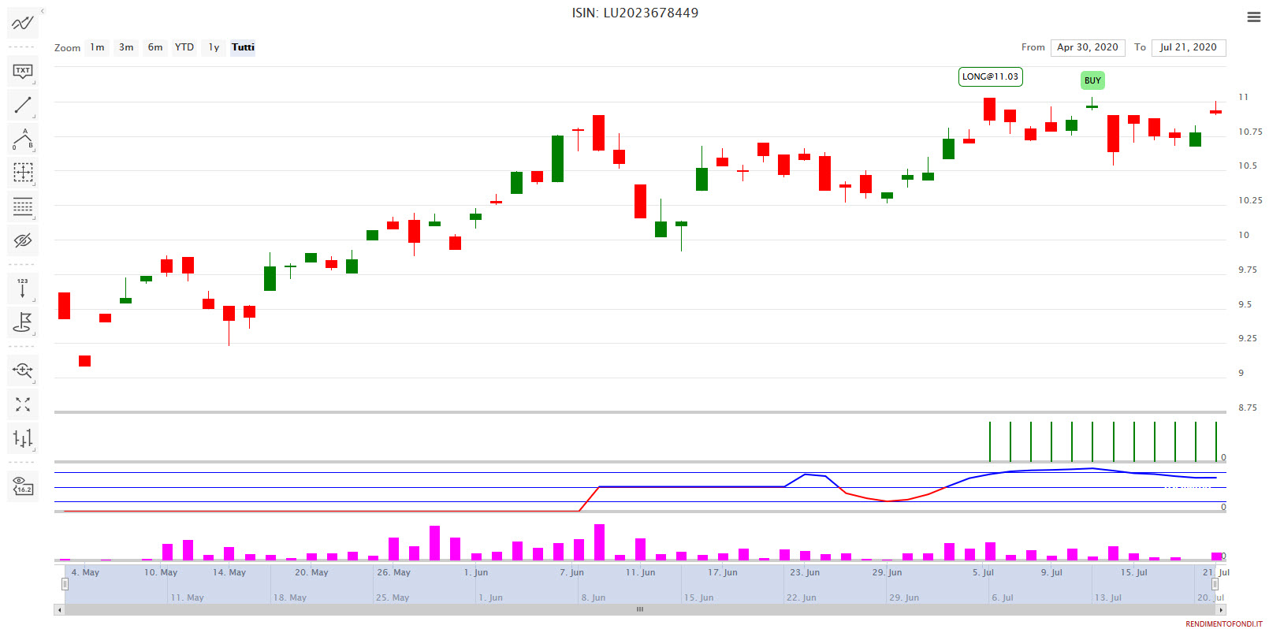Select the text label annotation tool
Screen dimensions: 1269x629
coord(22,71)
